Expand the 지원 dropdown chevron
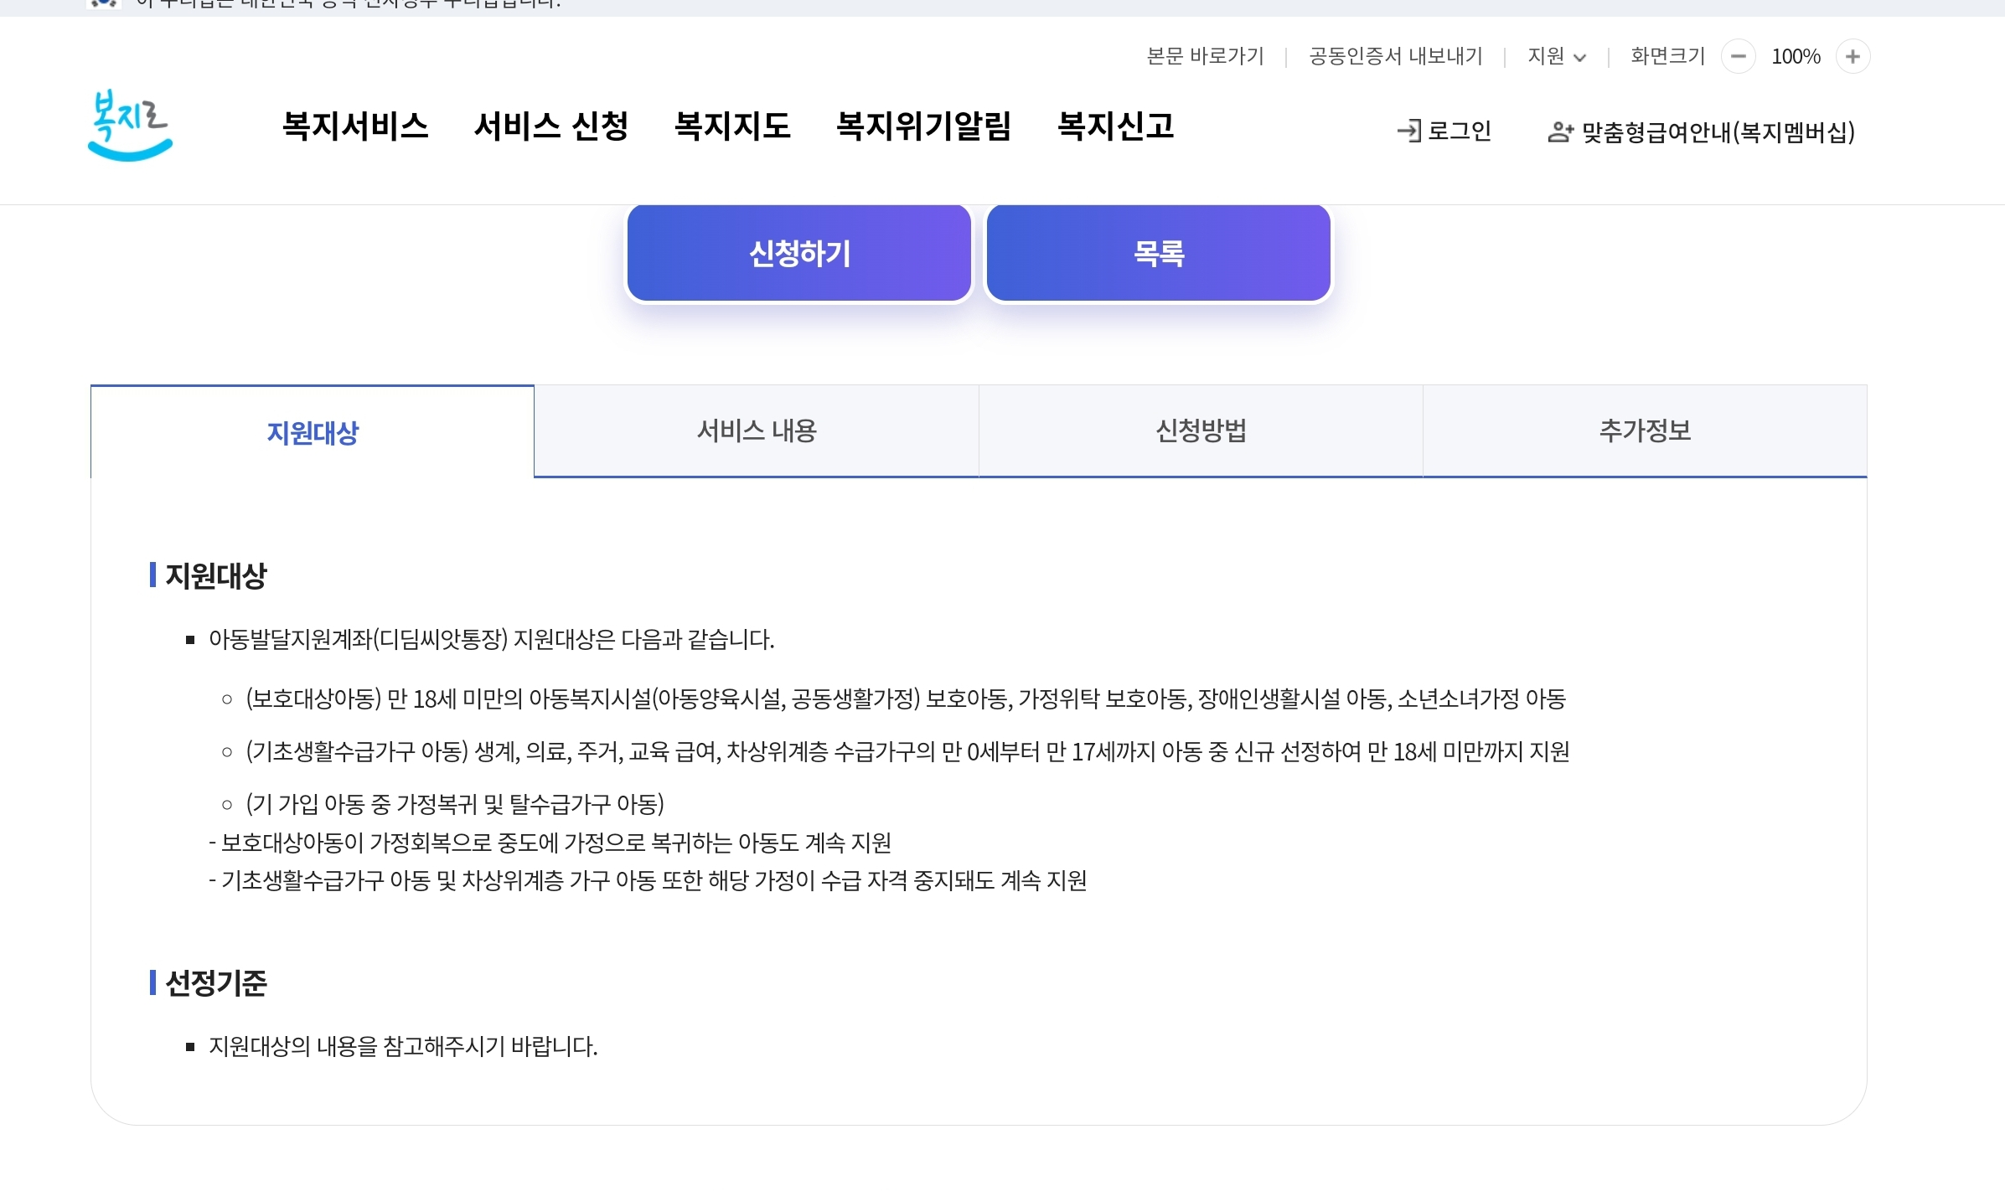The height and width of the screenshot is (1191, 2005). click(1580, 58)
